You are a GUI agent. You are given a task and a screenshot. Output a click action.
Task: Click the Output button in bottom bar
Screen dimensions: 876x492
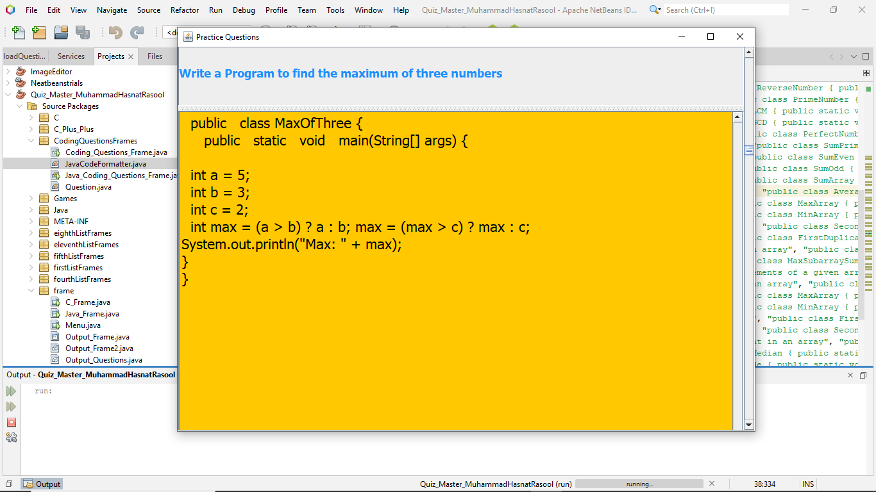pyautogui.click(x=42, y=484)
